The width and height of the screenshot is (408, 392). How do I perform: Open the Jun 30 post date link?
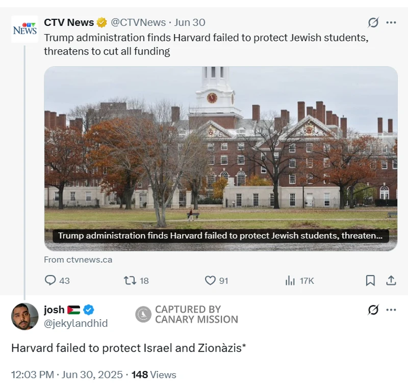click(190, 22)
